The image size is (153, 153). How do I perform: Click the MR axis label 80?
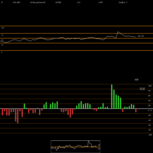tap(149, 91)
